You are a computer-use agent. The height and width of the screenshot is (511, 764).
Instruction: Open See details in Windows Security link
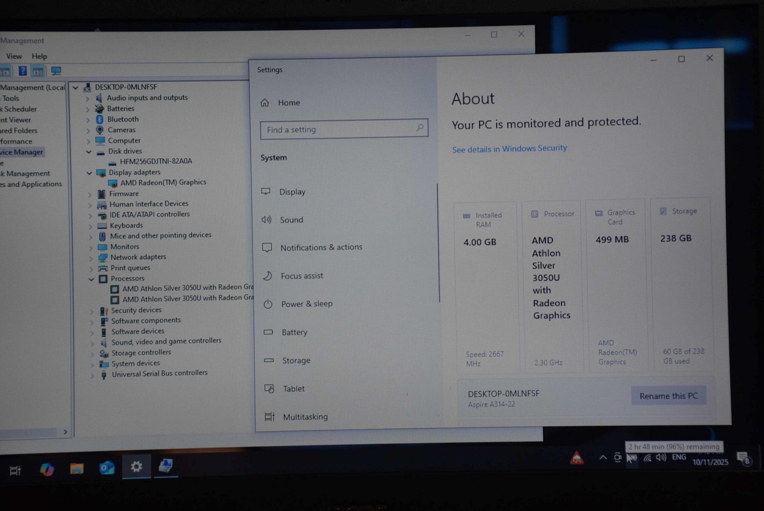pos(509,149)
